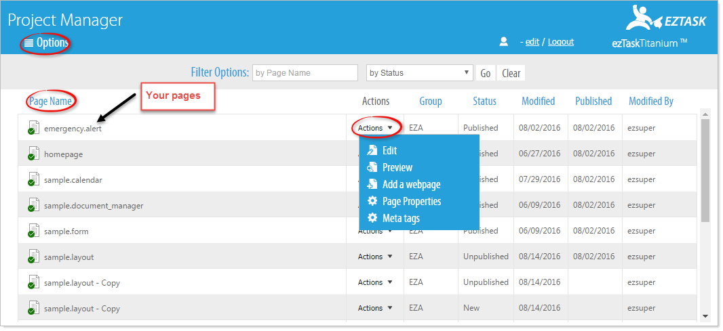Select the sample.calendar page name
The height and width of the screenshot is (331, 723).
[73, 180]
